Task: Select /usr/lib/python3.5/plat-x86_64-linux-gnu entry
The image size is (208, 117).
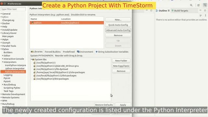Action: [58, 66]
